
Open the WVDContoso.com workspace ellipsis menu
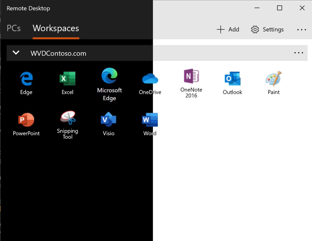[299, 53]
